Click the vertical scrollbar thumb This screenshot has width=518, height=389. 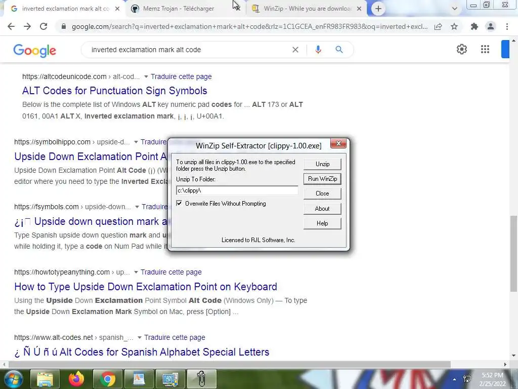tap(513, 254)
